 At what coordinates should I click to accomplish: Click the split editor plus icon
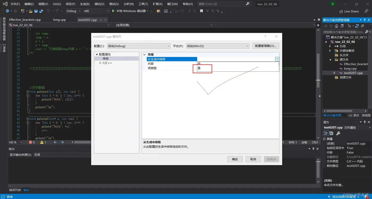click(318, 25)
